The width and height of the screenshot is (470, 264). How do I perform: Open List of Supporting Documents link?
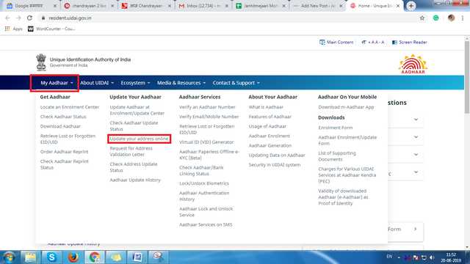[337, 156]
